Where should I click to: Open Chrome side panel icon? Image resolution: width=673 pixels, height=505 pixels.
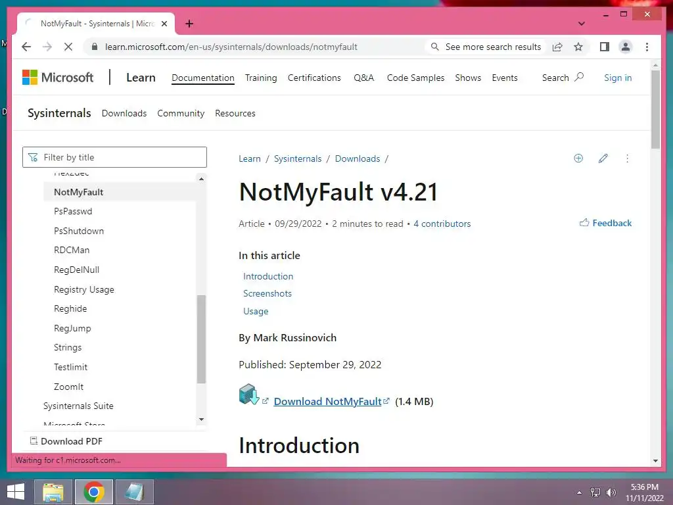[x=605, y=47]
